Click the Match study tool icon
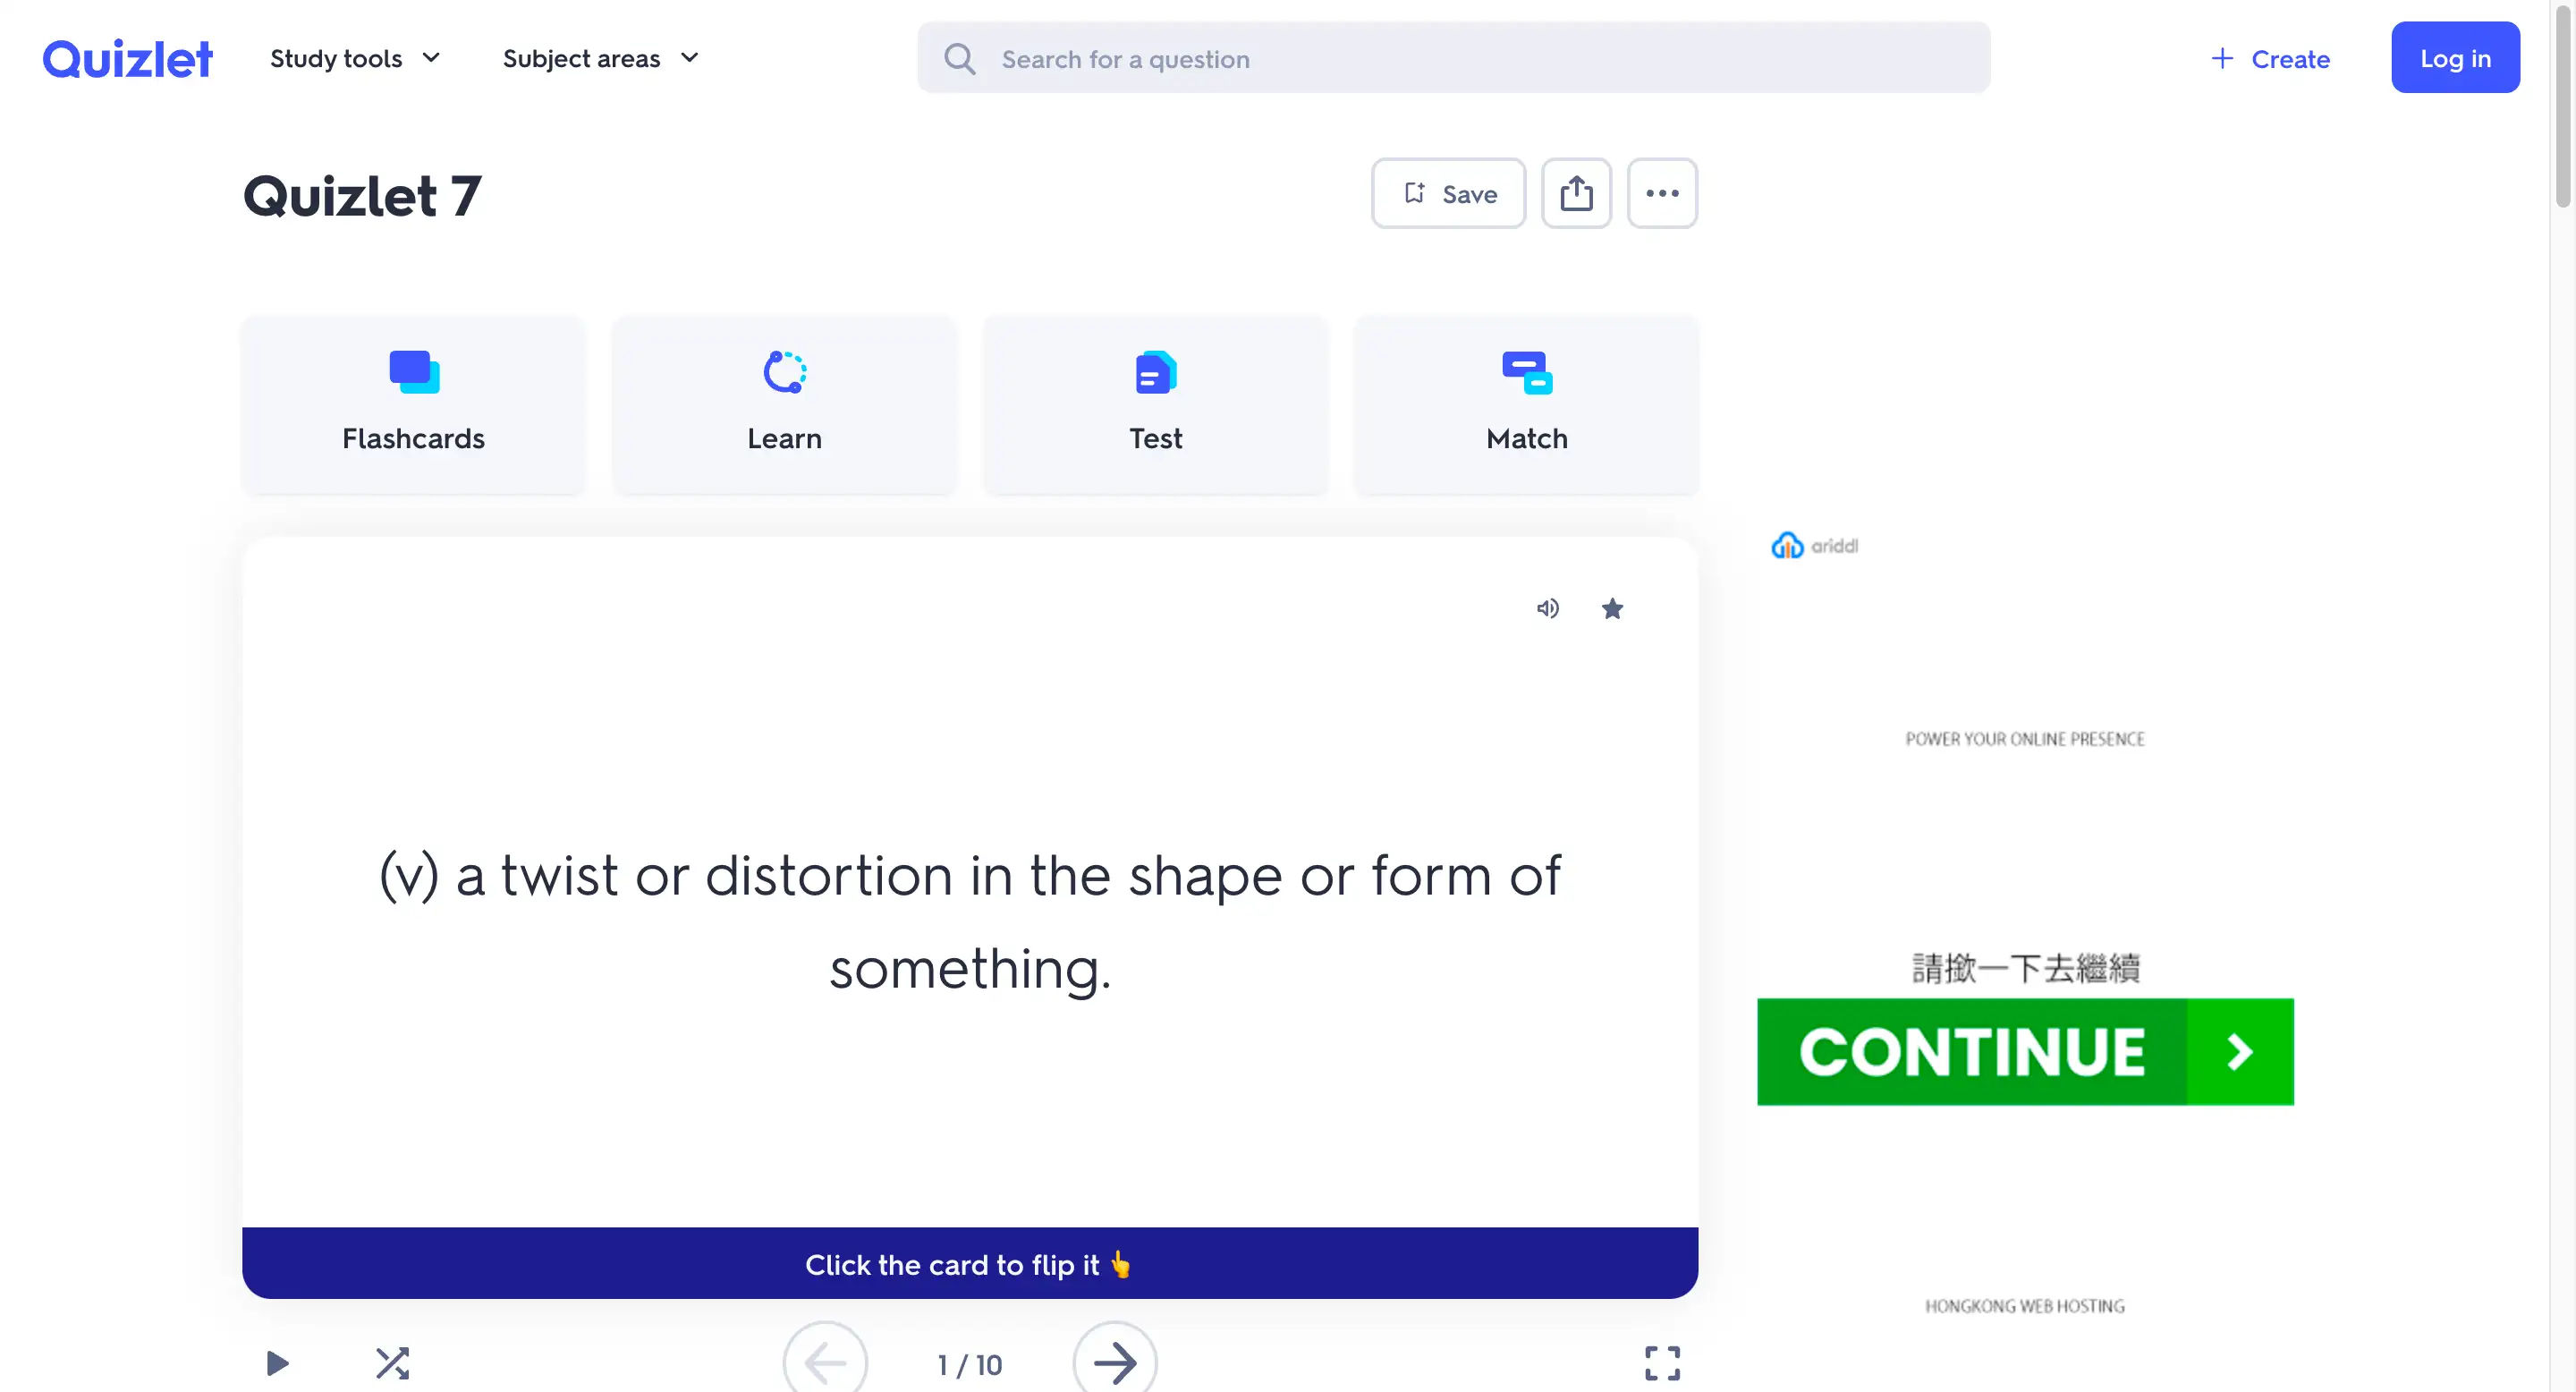The width and height of the screenshot is (2576, 1392). (x=1525, y=374)
